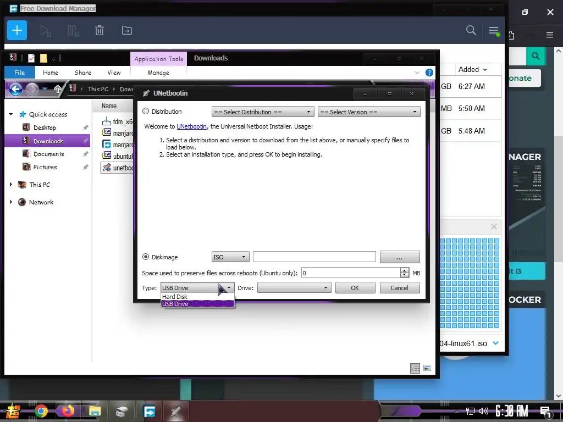Click the trash delete icon in Download Manager
This screenshot has height=422, width=563.
click(x=100, y=31)
